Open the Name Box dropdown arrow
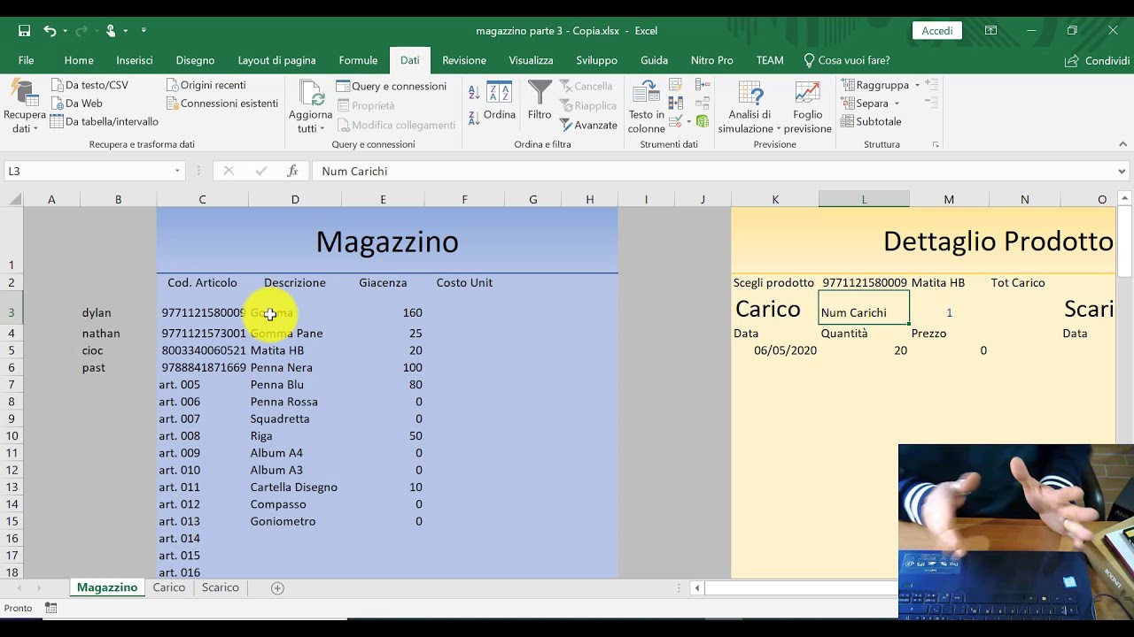 click(x=177, y=171)
